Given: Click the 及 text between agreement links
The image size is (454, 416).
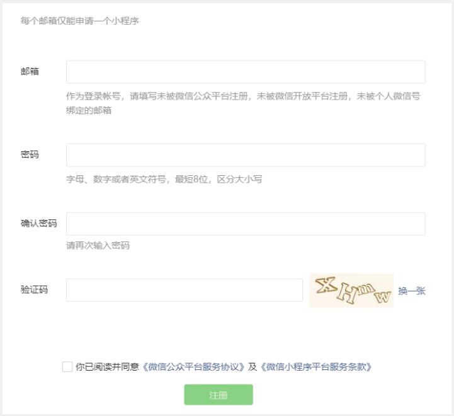Looking at the screenshot, I should (x=253, y=367).
